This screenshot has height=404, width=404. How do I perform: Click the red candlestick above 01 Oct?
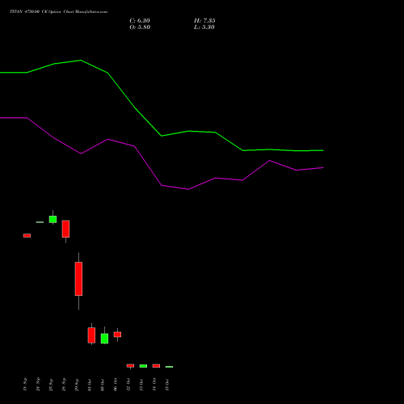click(91, 335)
